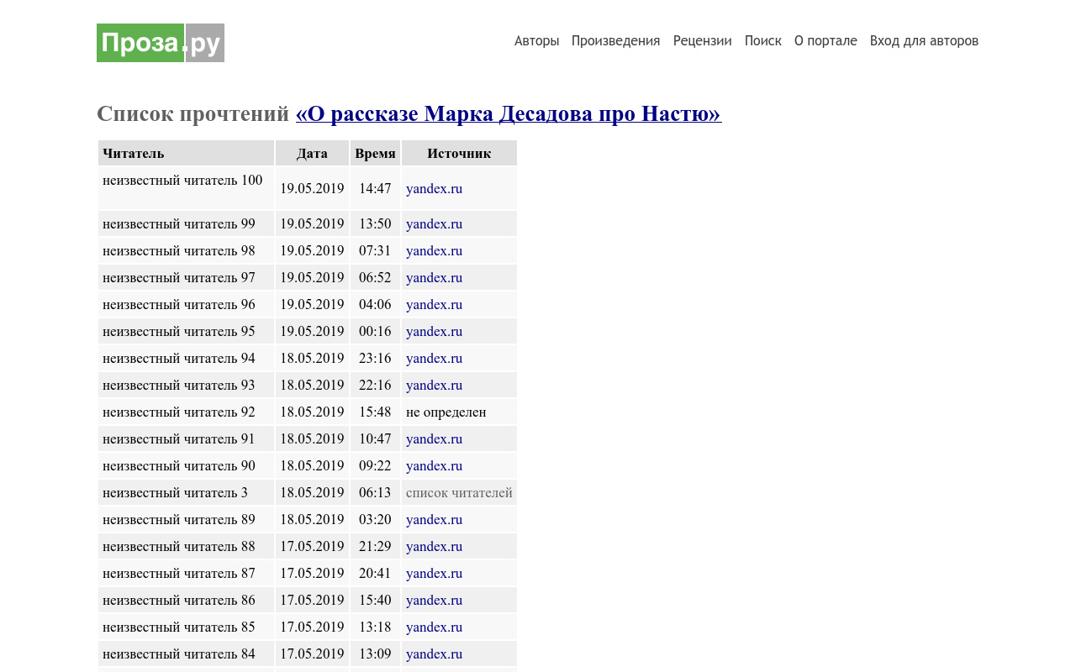Select the text неизвестный читатель 100
Image resolution: width=1076 pixels, height=672 pixels.
click(x=182, y=180)
